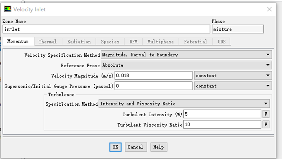Switch to the Species tab
This screenshot has height=159, width=282.
tap(110, 42)
